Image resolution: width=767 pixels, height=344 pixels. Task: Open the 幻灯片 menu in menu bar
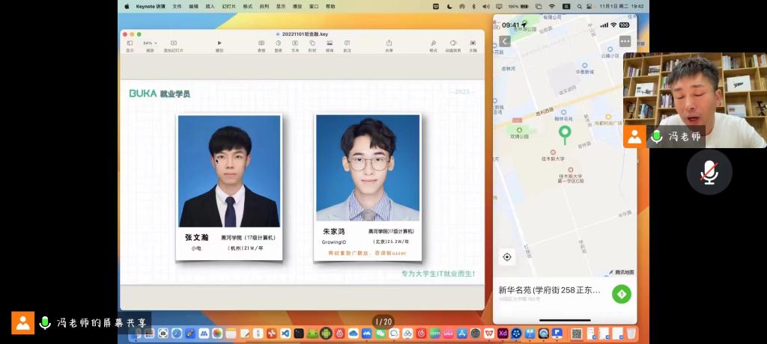pyautogui.click(x=230, y=6)
